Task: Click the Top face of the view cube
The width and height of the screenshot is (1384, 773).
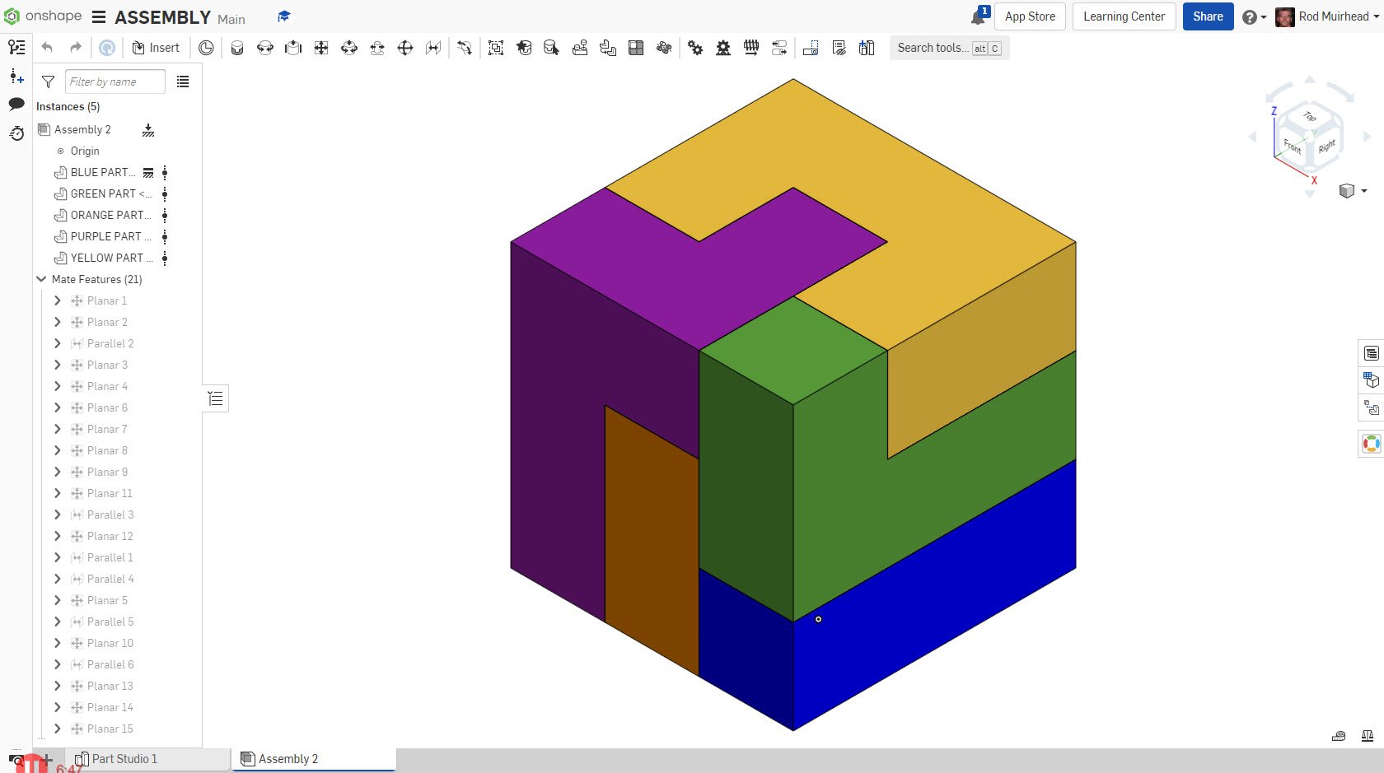Action: pyautogui.click(x=1309, y=117)
